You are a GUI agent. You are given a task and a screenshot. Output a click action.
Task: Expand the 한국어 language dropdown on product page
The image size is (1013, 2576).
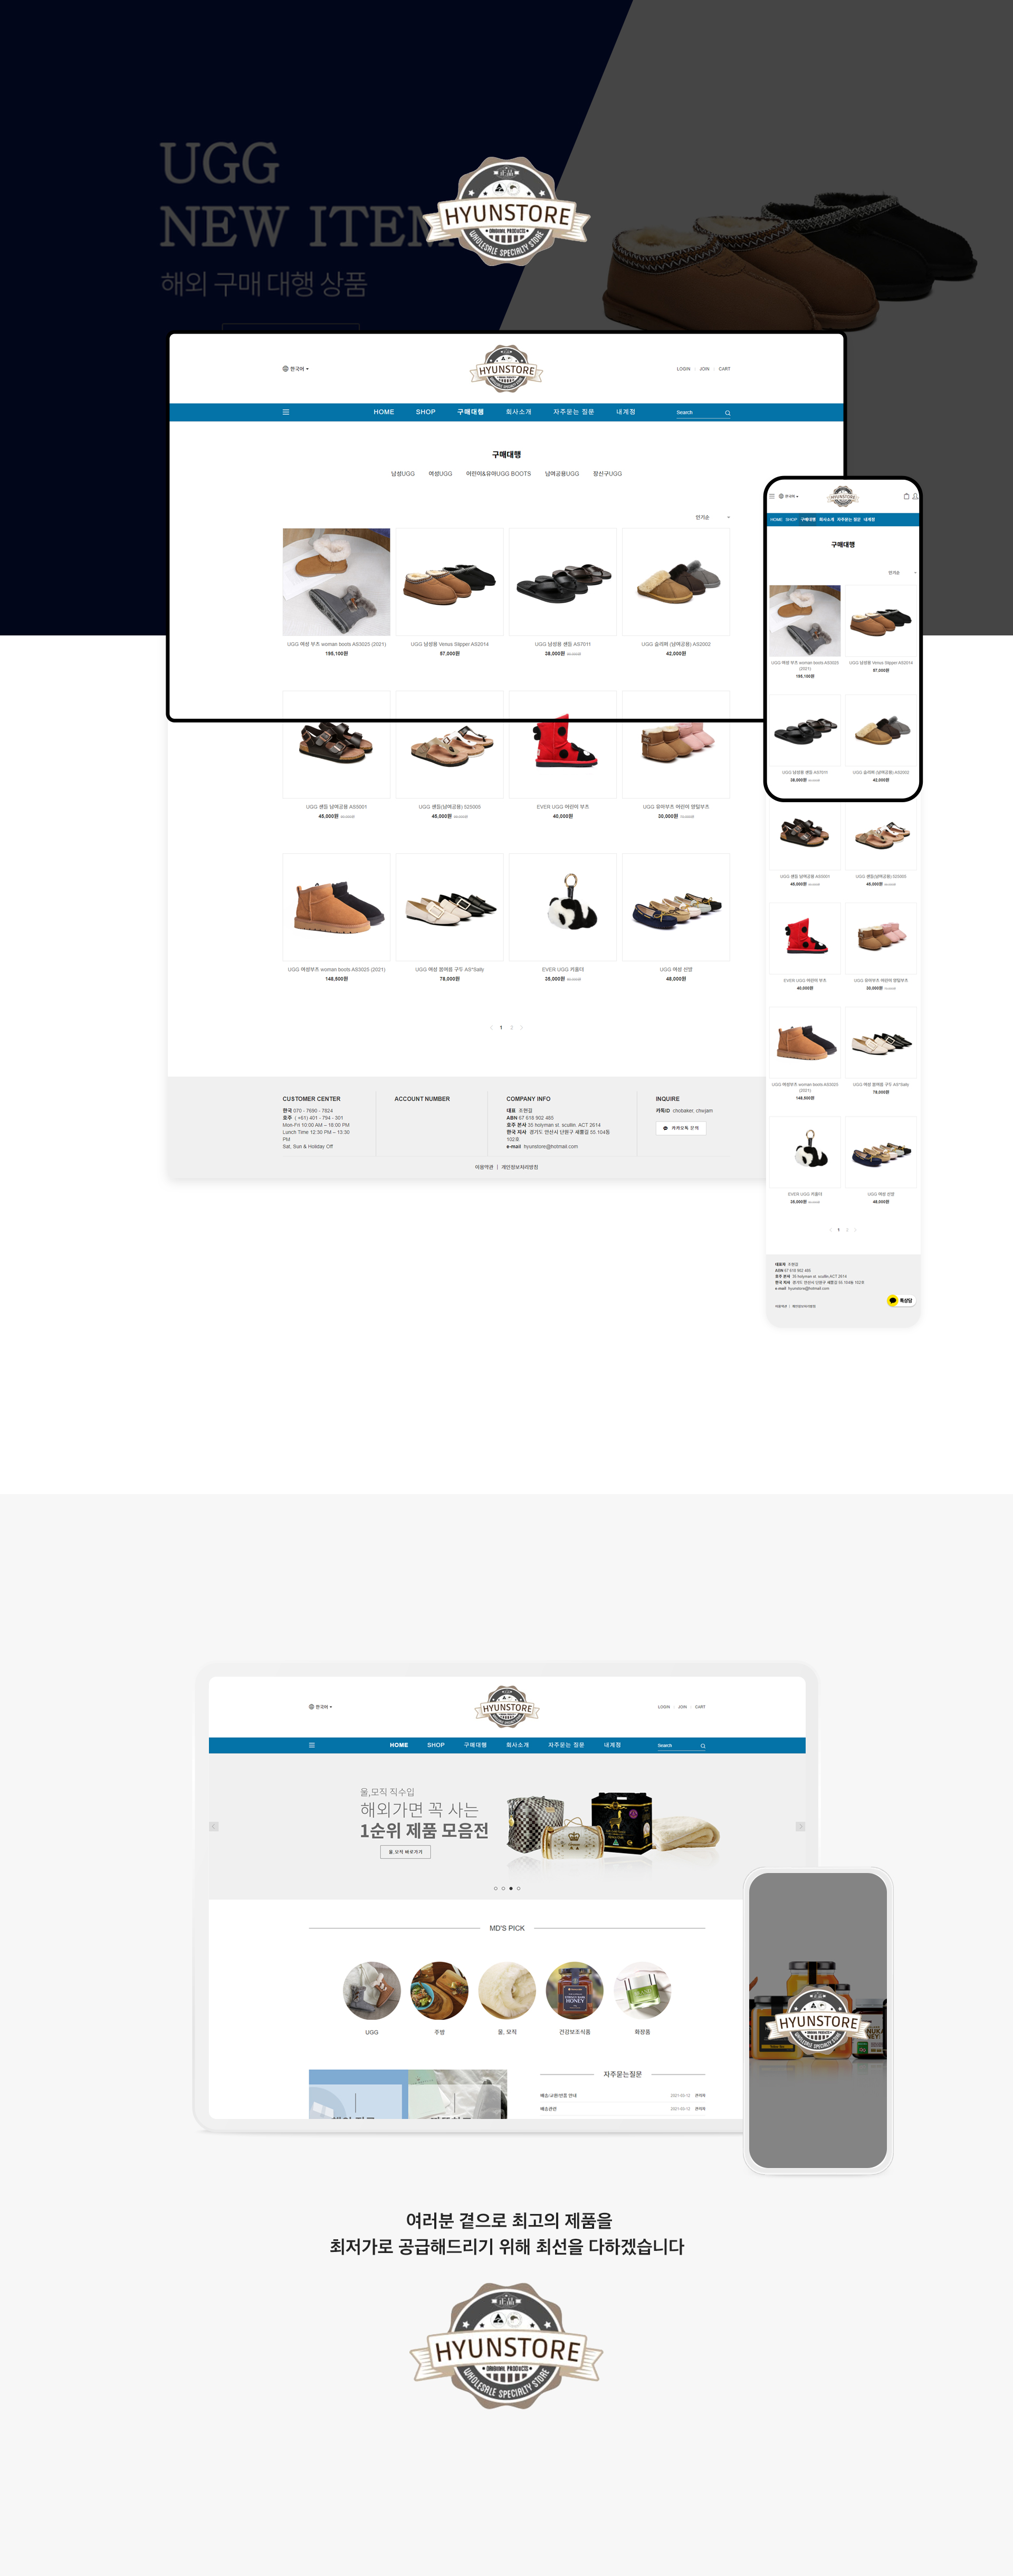[x=296, y=369]
